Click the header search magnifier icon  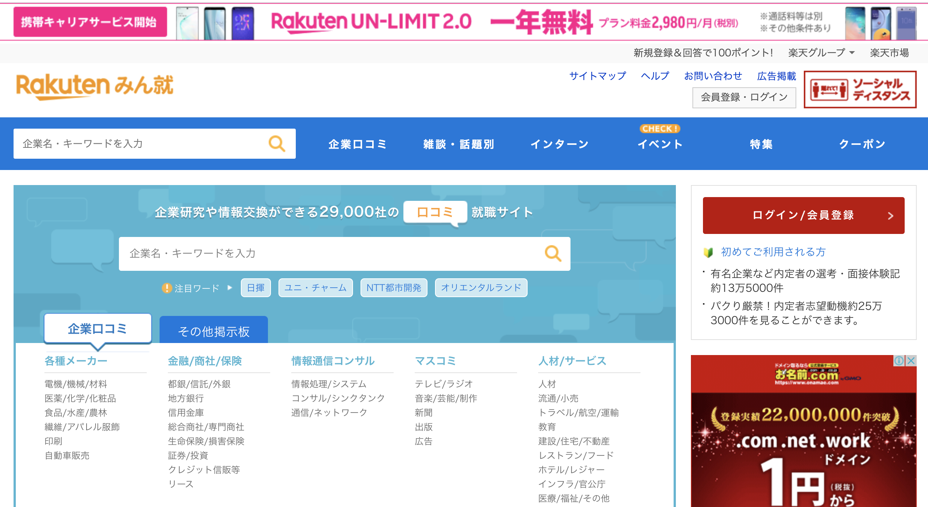point(277,144)
